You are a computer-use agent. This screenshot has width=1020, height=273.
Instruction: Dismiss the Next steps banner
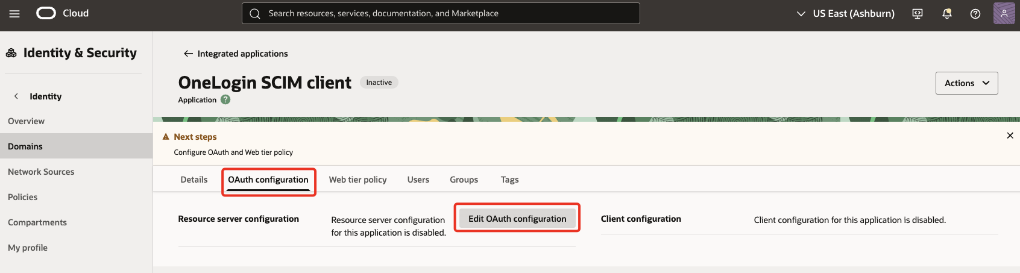(x=1010, y=136)
